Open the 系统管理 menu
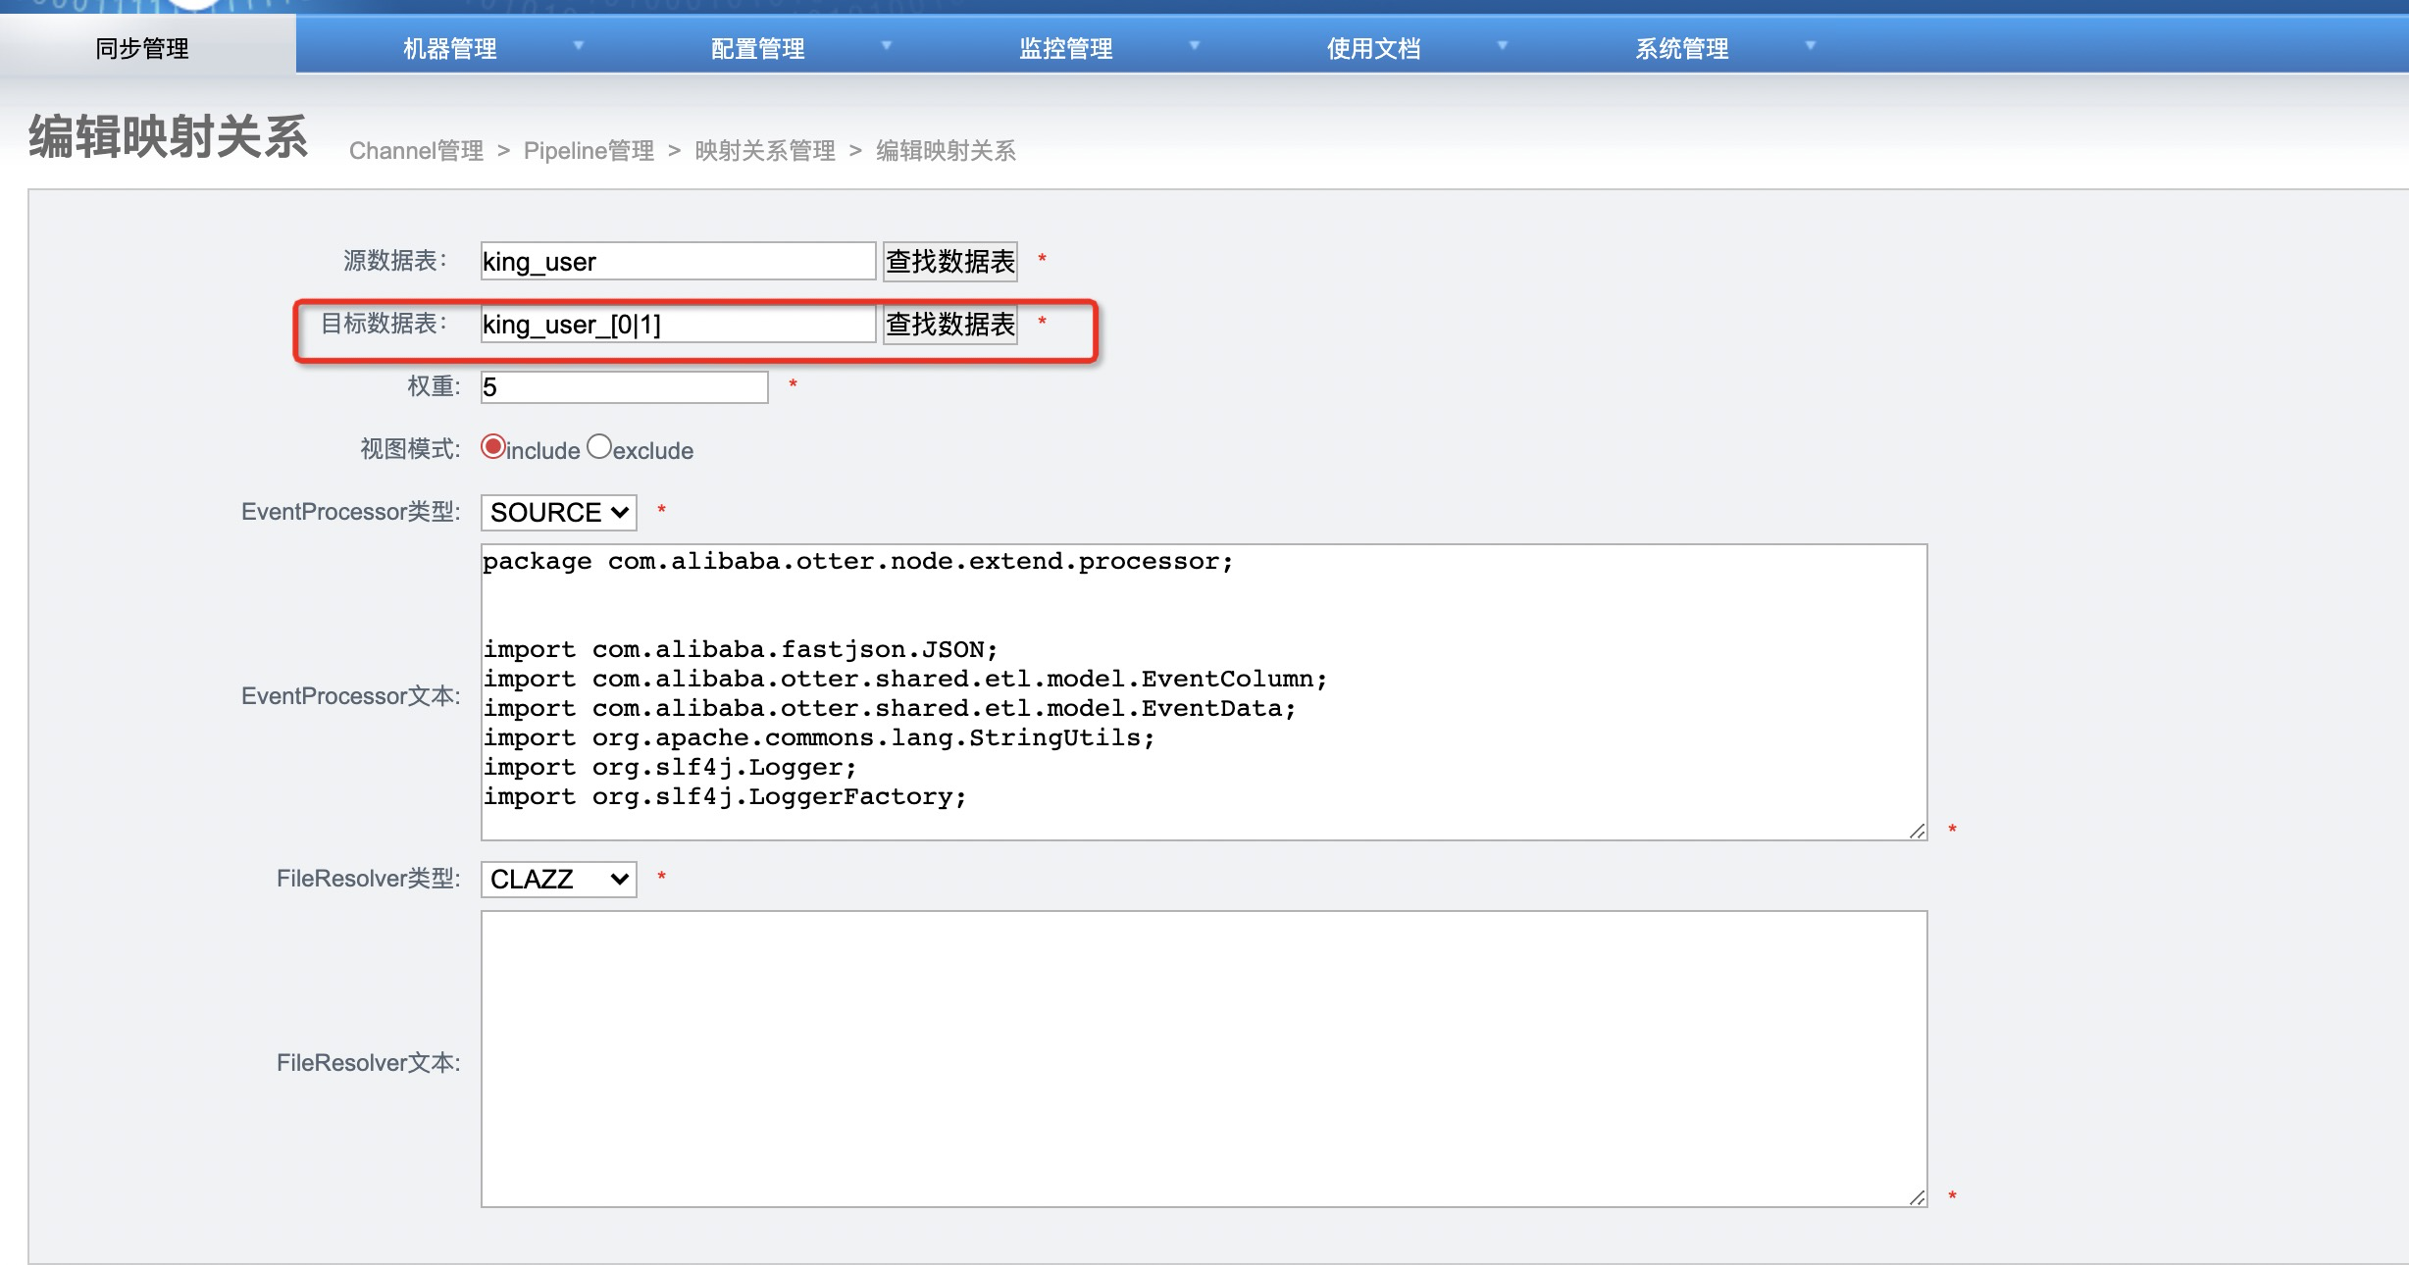The image size is (2409, 1265). pos(1681,48)
